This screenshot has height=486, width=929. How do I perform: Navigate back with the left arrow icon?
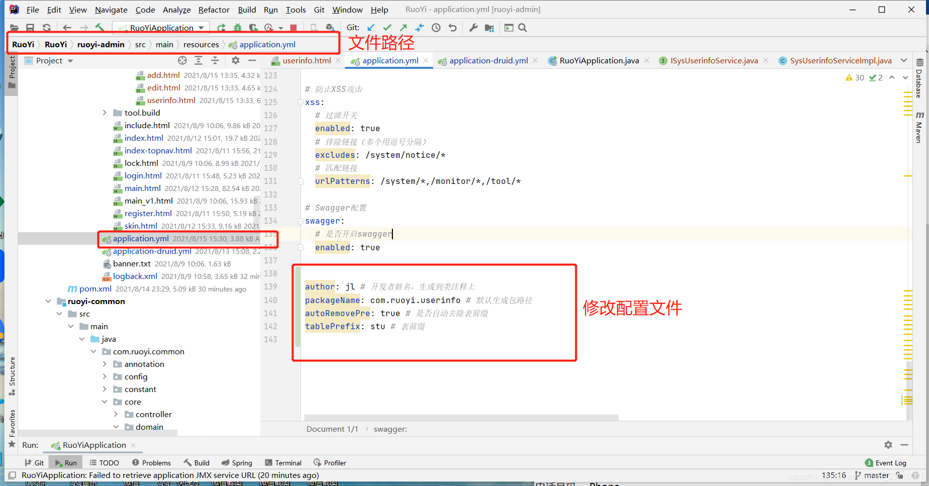coord(67,28)
